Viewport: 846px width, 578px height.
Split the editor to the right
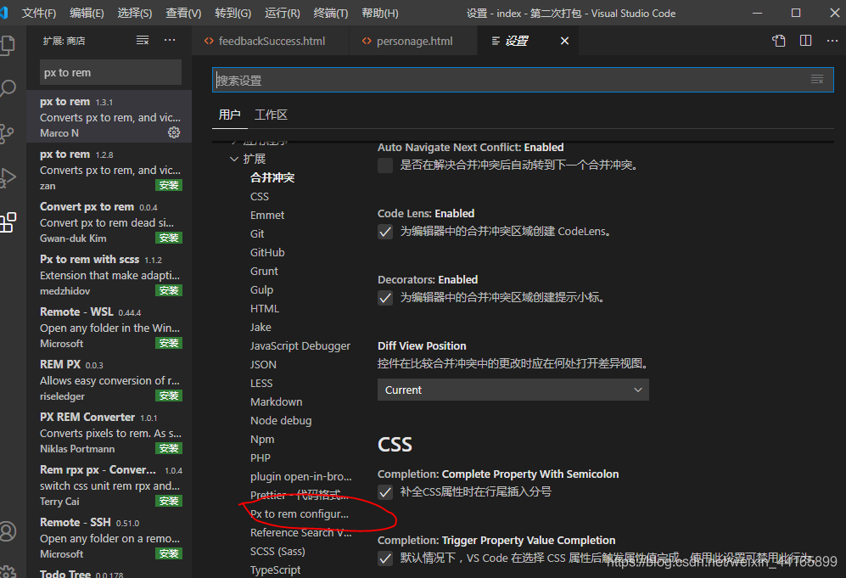pyautogui.click(x=805, y=41)
